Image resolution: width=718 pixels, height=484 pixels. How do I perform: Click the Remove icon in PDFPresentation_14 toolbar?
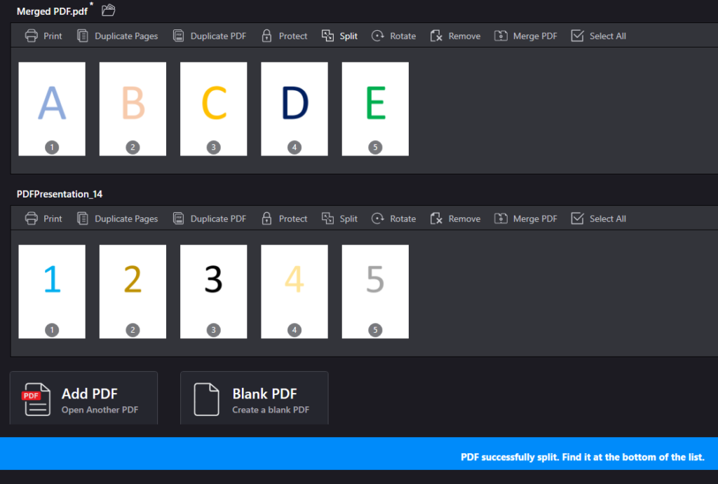[x=436, y=219]
